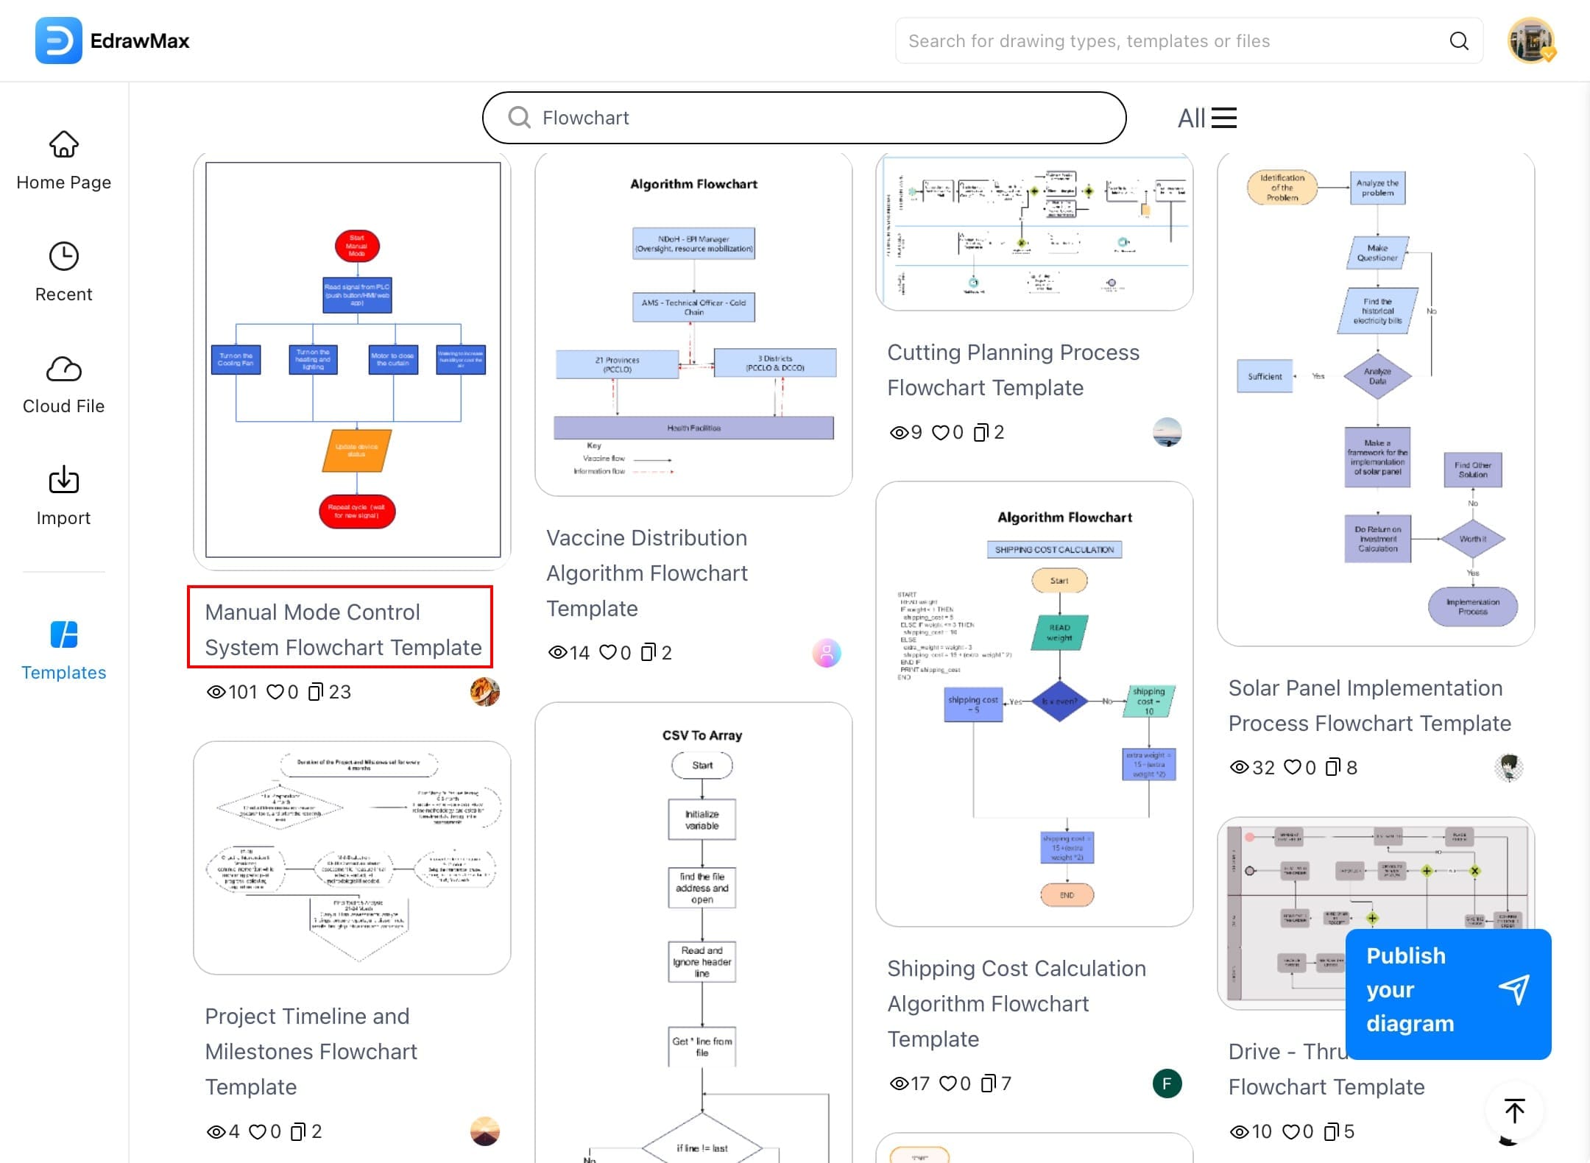Click the search magnifier in the top bar

tap(1459, 40)
